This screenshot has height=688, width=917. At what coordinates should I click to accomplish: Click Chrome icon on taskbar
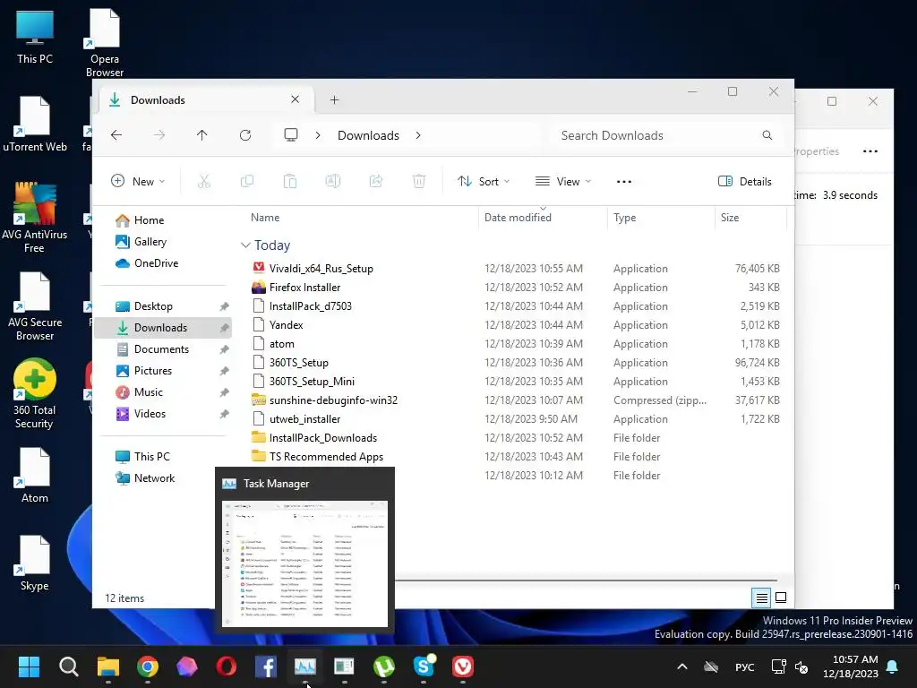pyautogui.click(x=148, y=666)
